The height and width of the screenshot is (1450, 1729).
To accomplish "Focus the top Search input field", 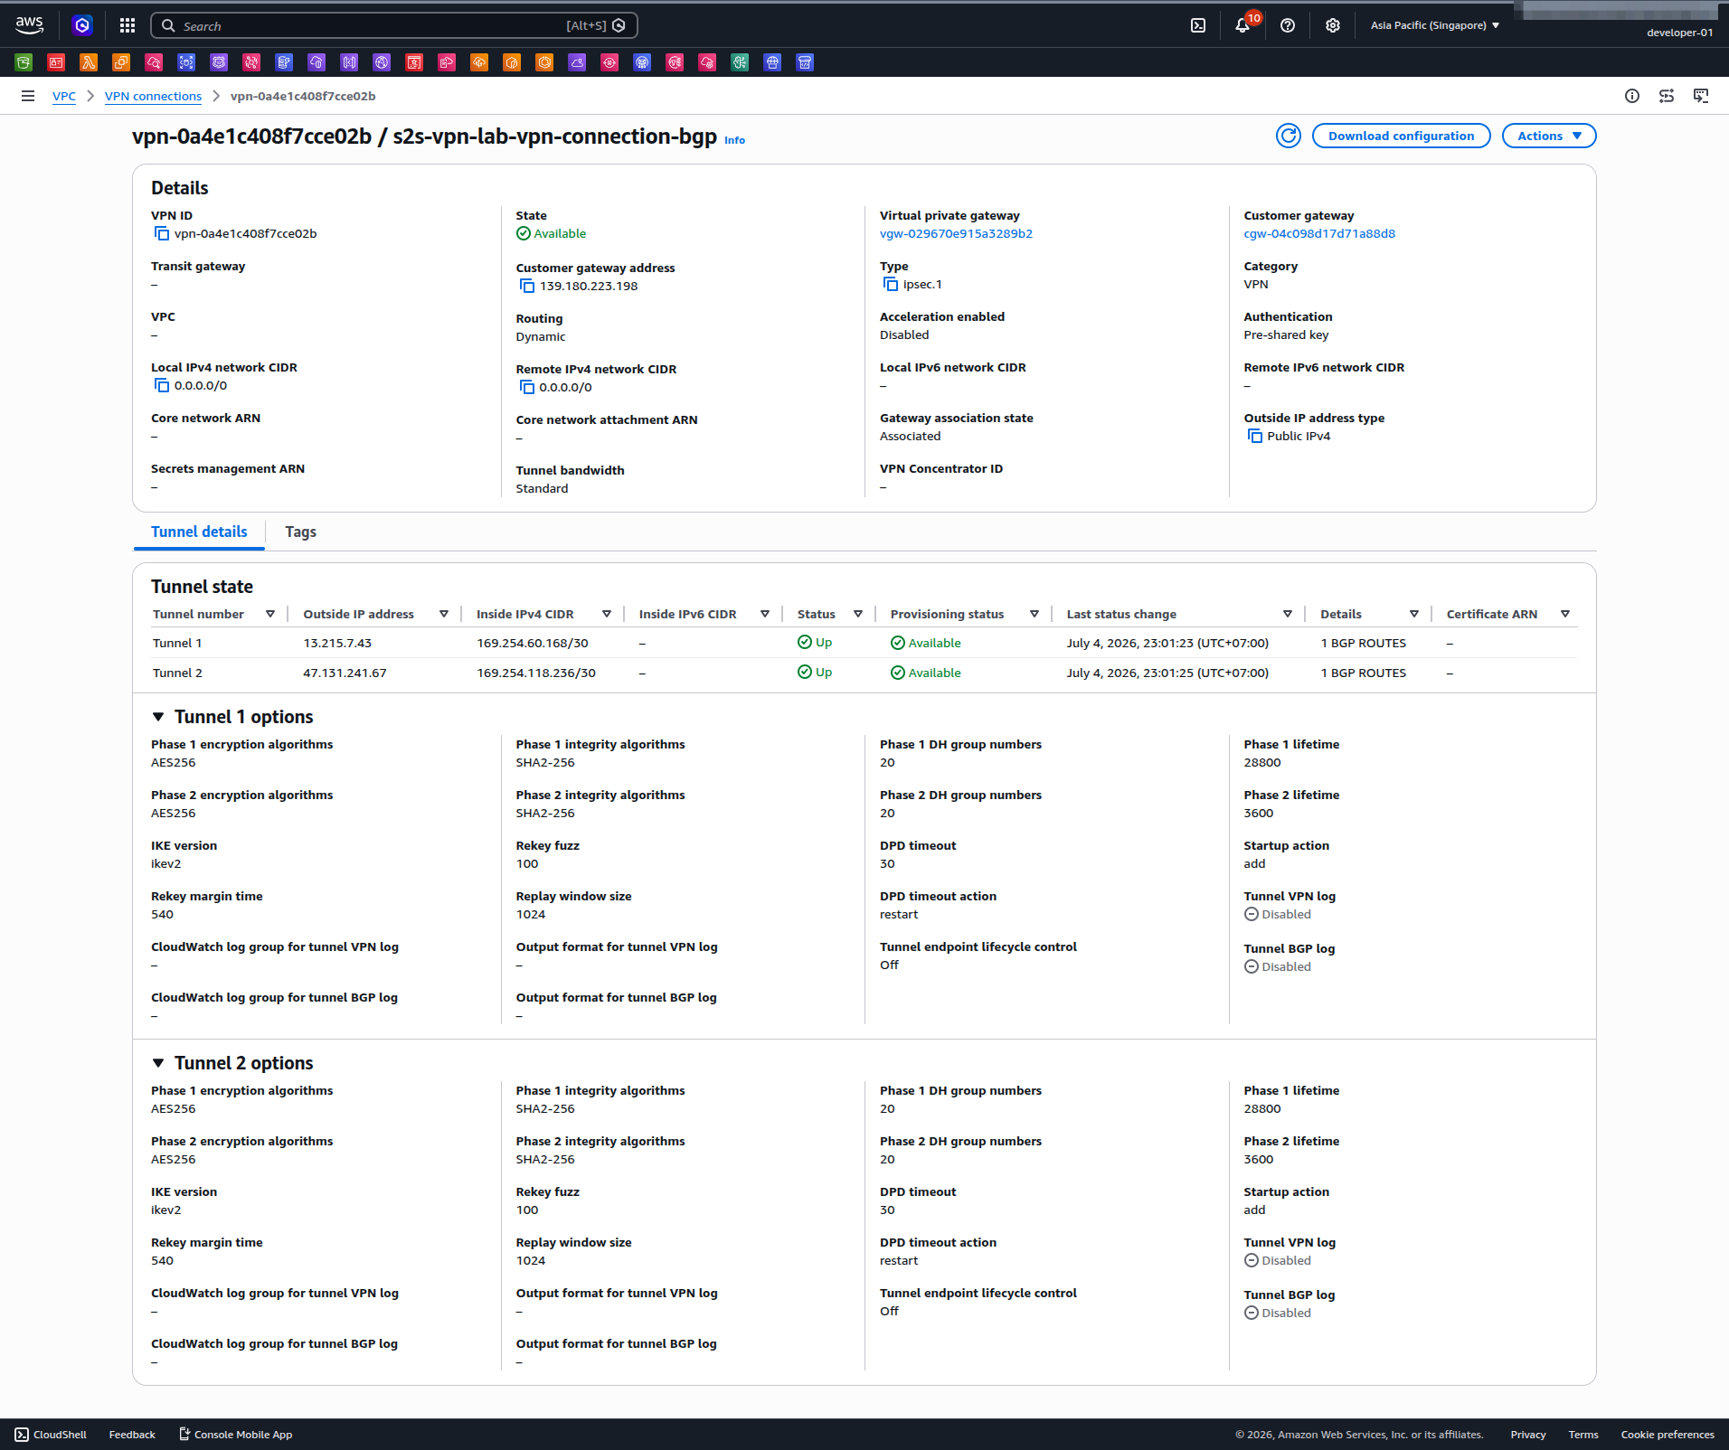I will (393, 25).
